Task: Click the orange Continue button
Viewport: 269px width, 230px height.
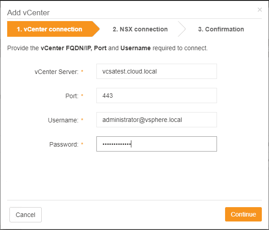Action: [x=243, y=214]
